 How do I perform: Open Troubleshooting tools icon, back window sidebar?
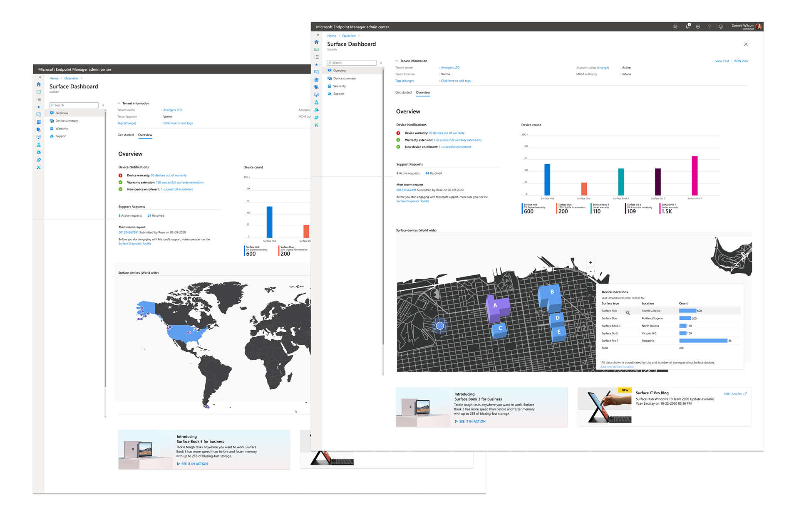(x=39, y=167)
